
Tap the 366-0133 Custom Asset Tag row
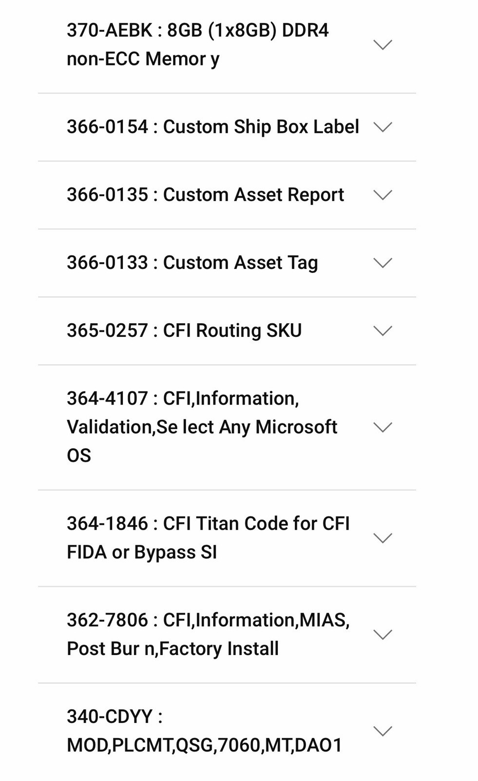[227, 263]
